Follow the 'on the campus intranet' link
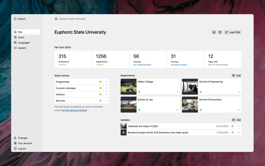This screenshot has height=166, width=265. pos(74,110)
